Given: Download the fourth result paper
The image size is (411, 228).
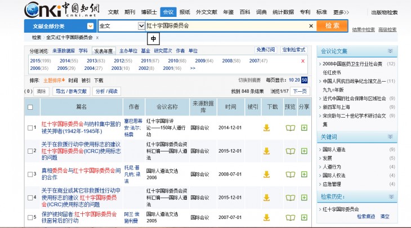Looking at the screenshot, I should tap(267, 198).
